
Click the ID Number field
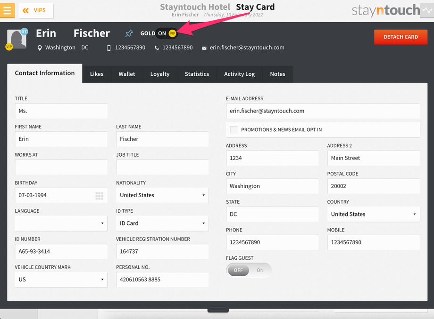tap(61, 252)
